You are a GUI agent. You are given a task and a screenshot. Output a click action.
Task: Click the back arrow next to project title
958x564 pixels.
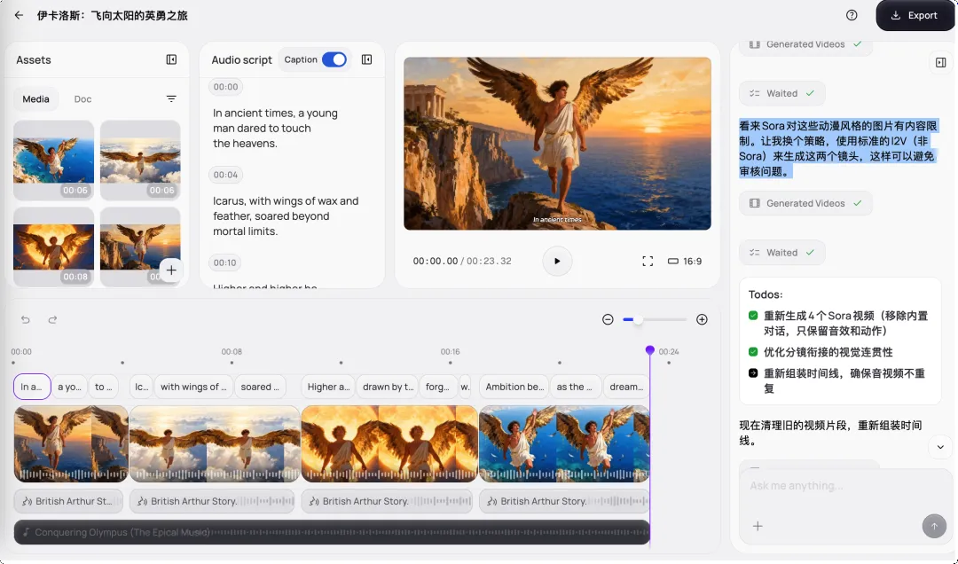click(19, 15)
